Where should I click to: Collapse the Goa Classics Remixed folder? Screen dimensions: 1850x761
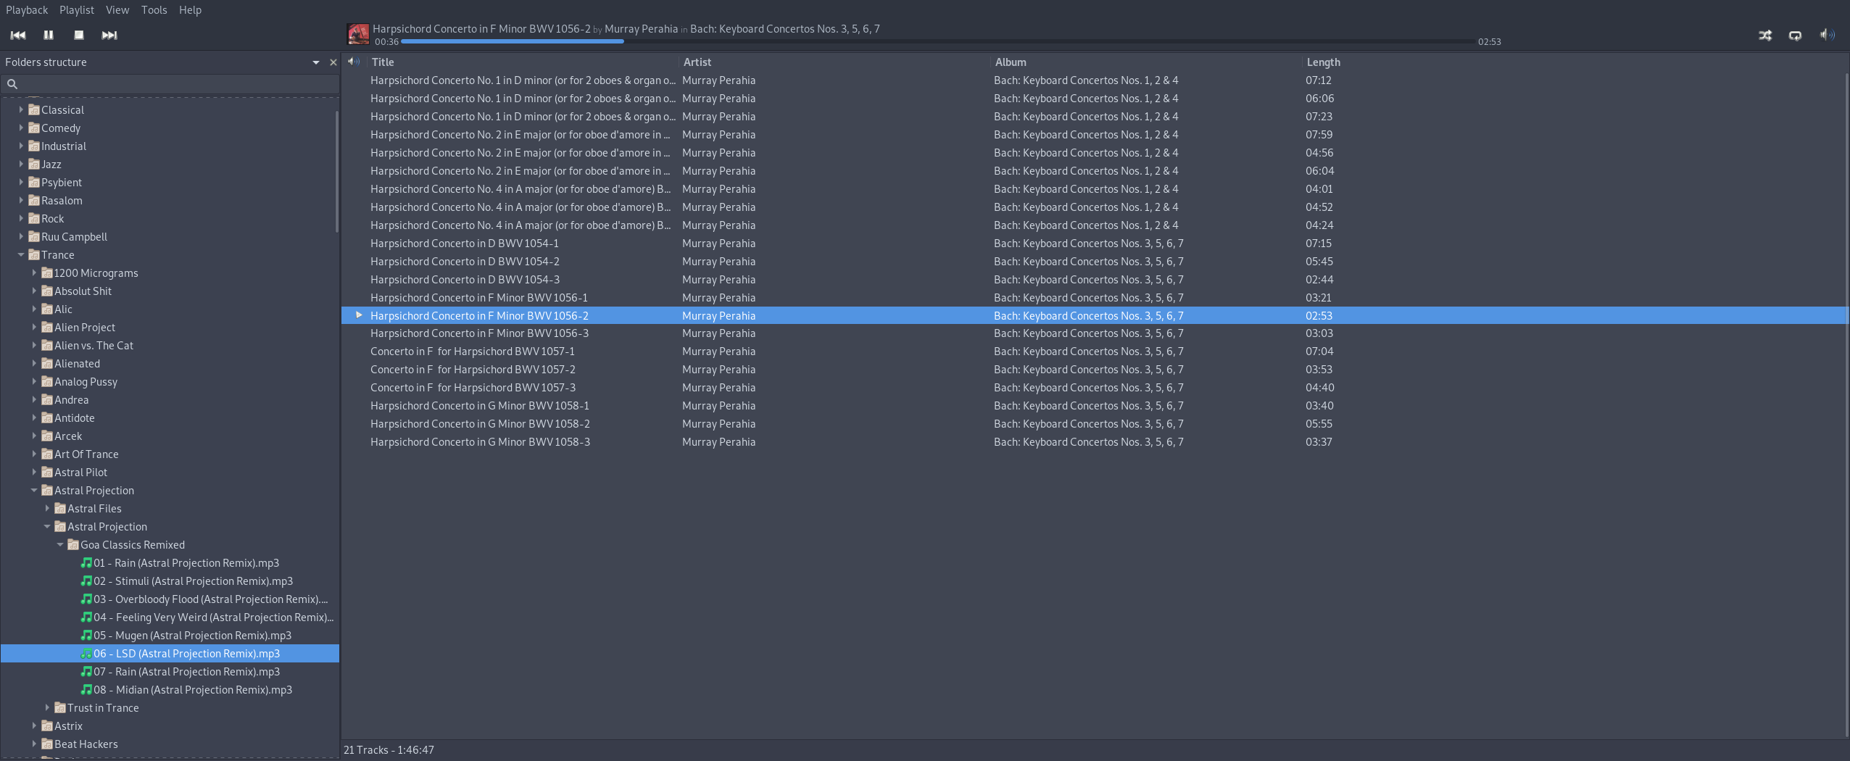pos(60,544)
